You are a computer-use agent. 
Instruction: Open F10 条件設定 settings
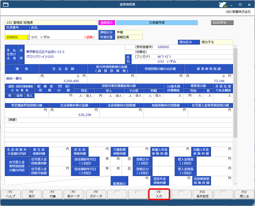click(x=202, y=194)
